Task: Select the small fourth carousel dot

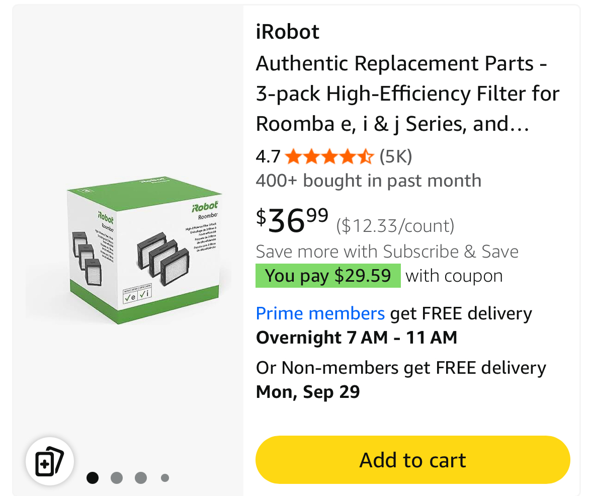Action: 164,477
